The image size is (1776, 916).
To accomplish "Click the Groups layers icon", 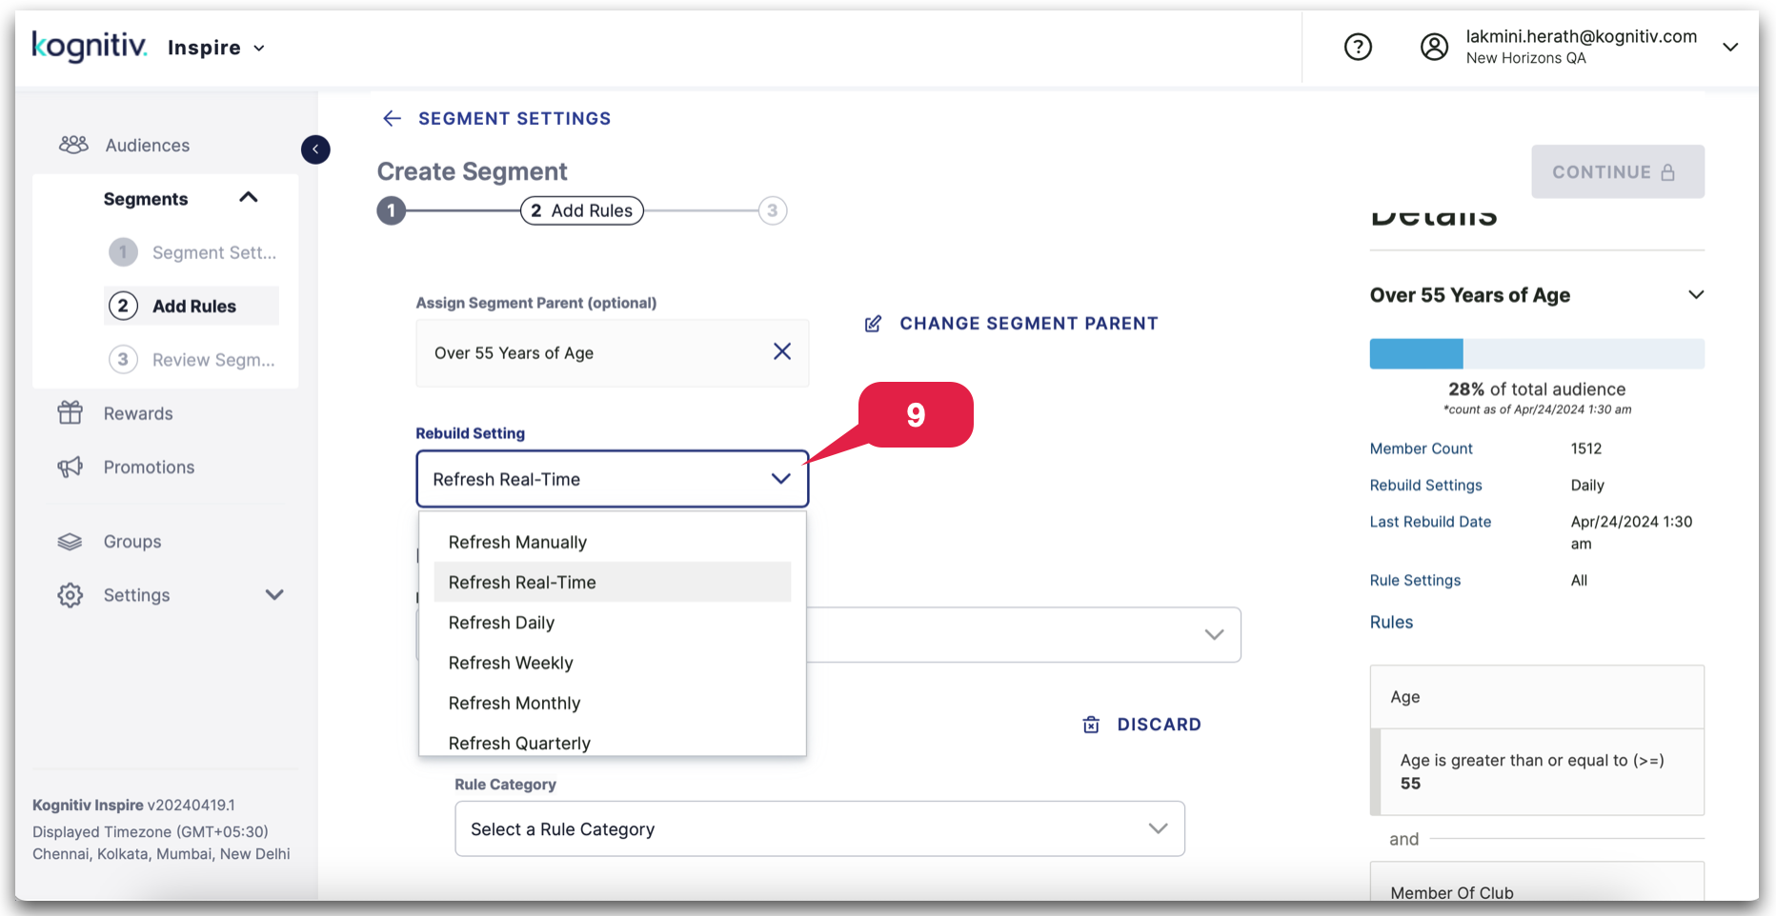I will click(x=71, y=541).
